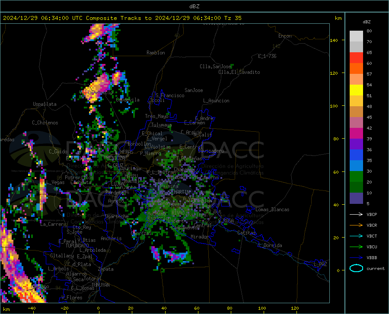This screenshot has height=314, width=389.
Task: Click the '120' tick on horizontal axis
Action: click(295, 308)
